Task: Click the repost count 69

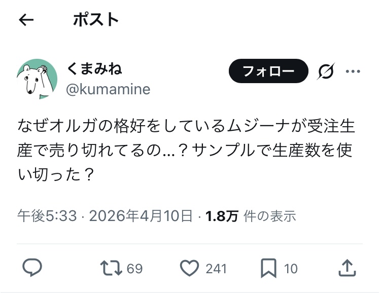Action: pyautogui.click(x=134, y=268)
